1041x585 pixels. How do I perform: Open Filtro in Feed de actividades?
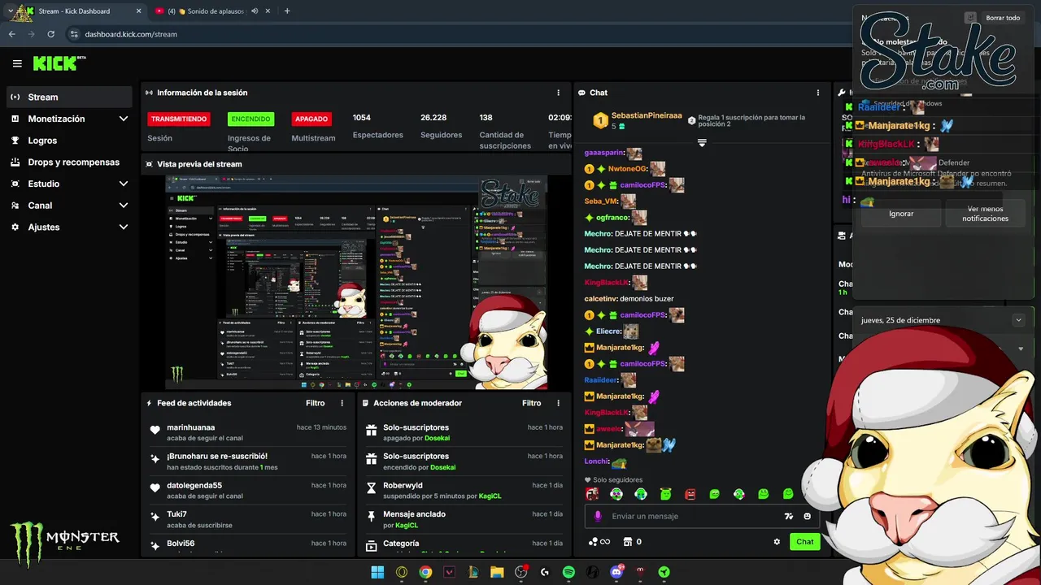point(315,403)
